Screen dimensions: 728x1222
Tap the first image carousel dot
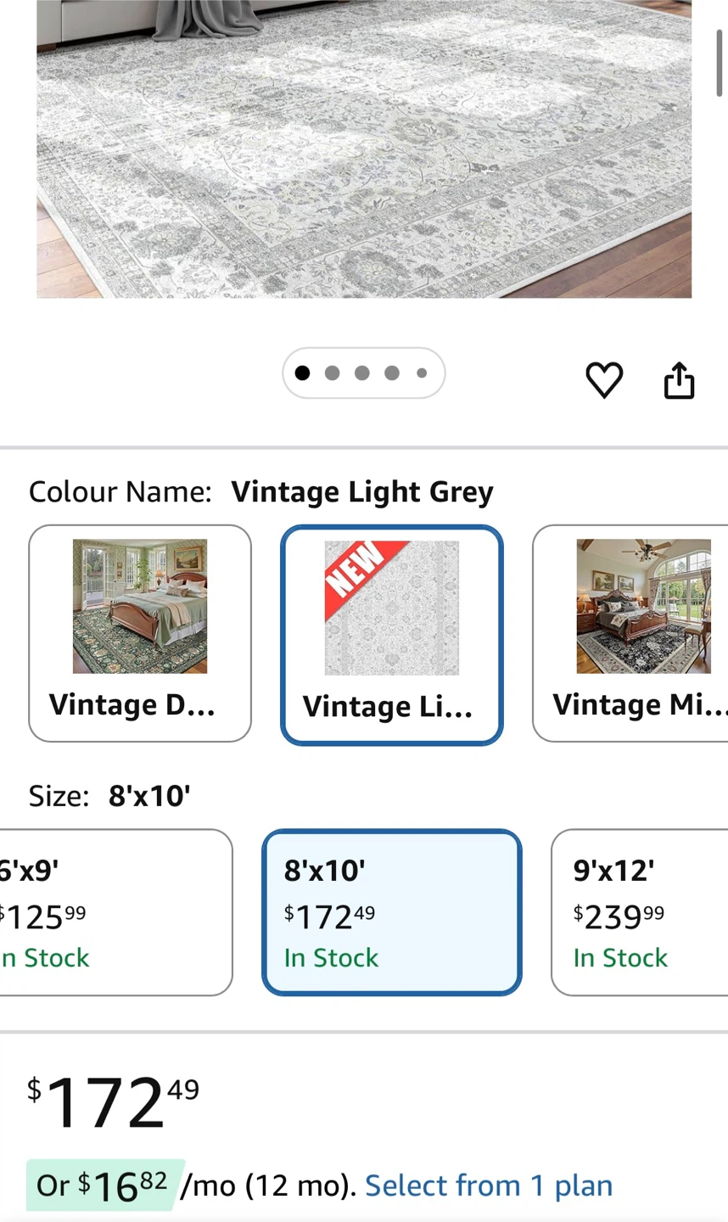coord(302,373)
